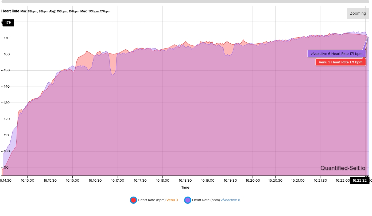This screenshot has height=216, width=372.
Task: Click the 110 y-axis label
Action: point(6,135)
